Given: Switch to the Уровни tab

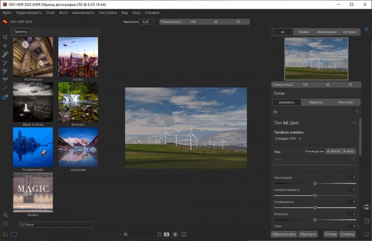Looking at the screenshot, I should 303,32.
